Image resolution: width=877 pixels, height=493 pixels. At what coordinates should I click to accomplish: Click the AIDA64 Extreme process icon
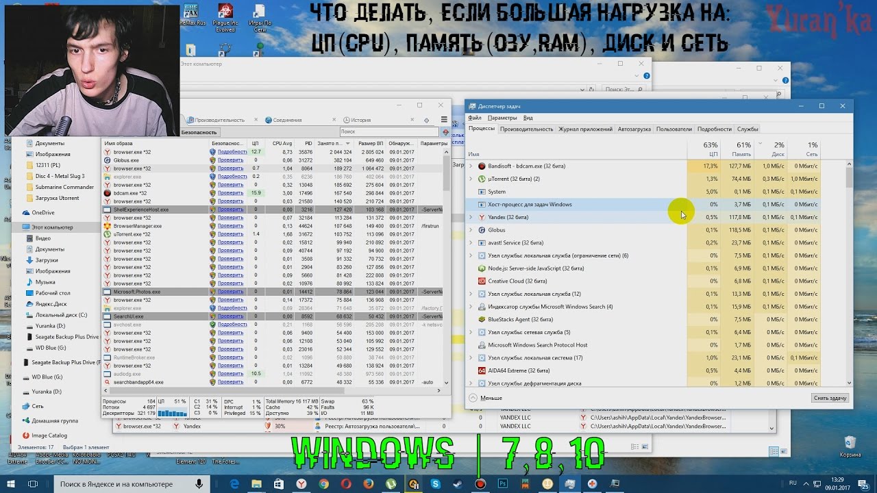click(482, 370)
